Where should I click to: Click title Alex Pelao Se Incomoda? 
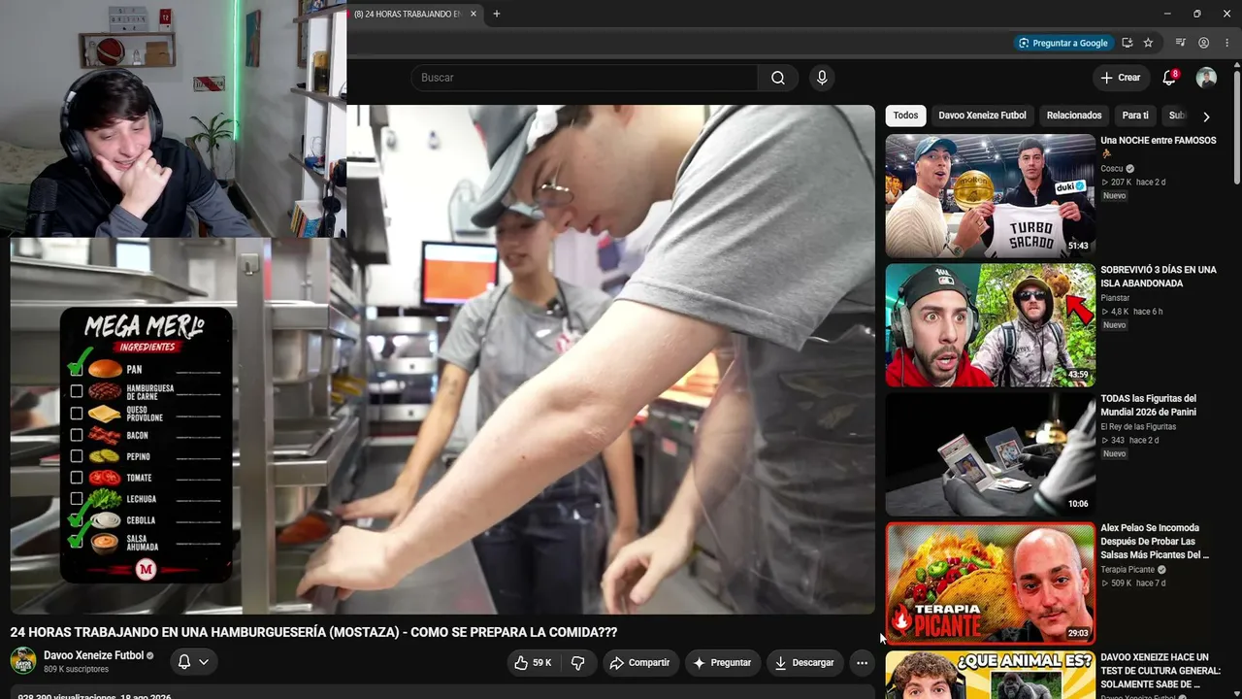(x=1155, y=542)
